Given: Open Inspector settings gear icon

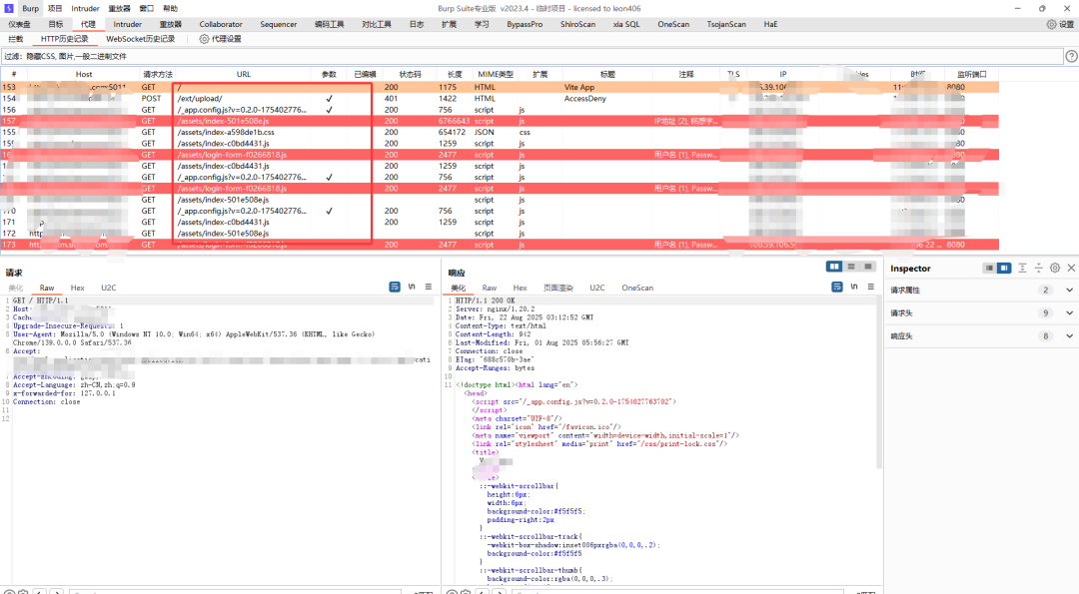Looking at the screenshot, I should 1055,269.
